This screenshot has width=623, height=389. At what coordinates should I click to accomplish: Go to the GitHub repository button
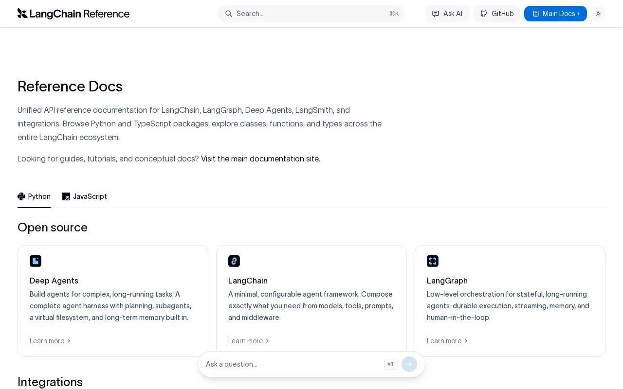point(496,14)
